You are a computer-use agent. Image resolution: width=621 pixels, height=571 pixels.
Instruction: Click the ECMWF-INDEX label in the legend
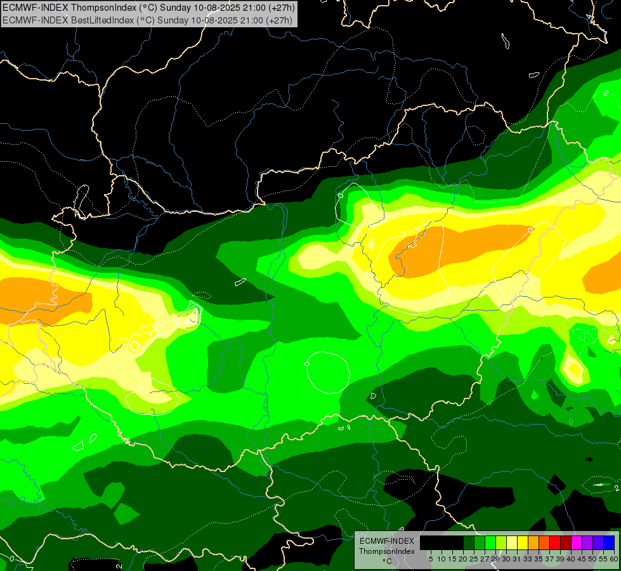click(387, 541)
